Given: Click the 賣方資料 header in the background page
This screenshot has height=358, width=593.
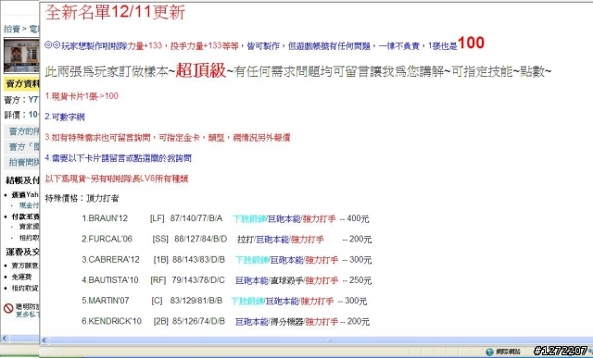Looking at the screenshot, I should [22, 84].
